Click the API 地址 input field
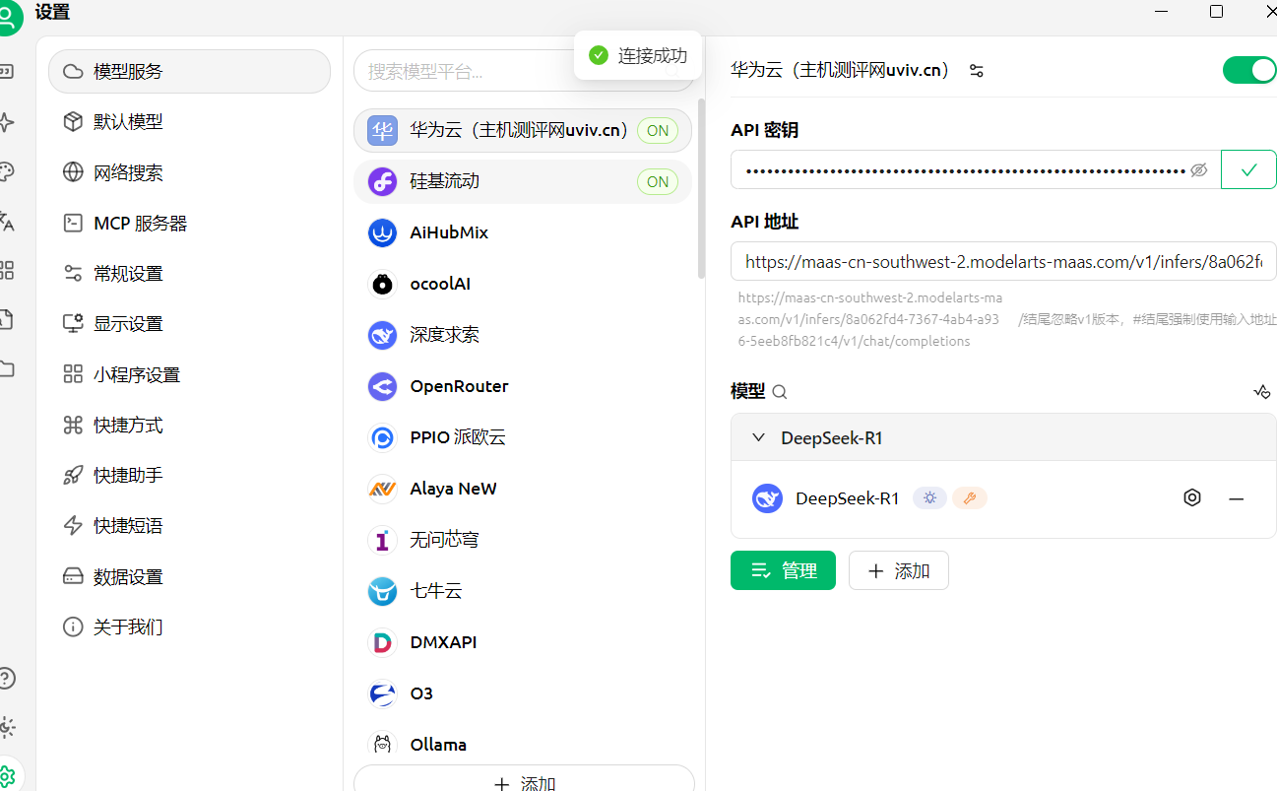 tap(1002, 262)
